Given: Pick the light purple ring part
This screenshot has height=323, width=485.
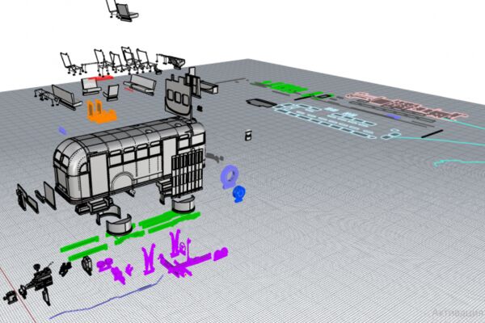Looking at the screenshot, I should click(x=230, y=177).
